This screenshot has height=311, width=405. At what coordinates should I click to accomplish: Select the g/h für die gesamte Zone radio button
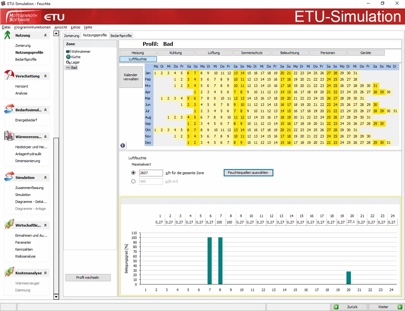point(133,173)
